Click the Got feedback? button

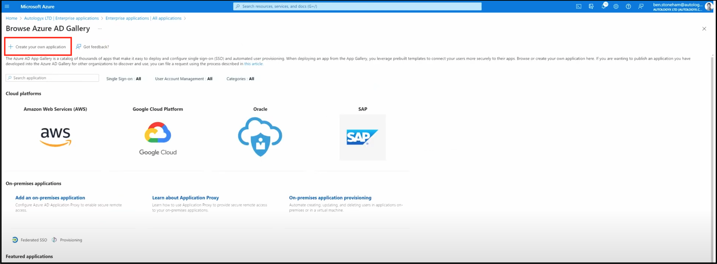[93, 47]
